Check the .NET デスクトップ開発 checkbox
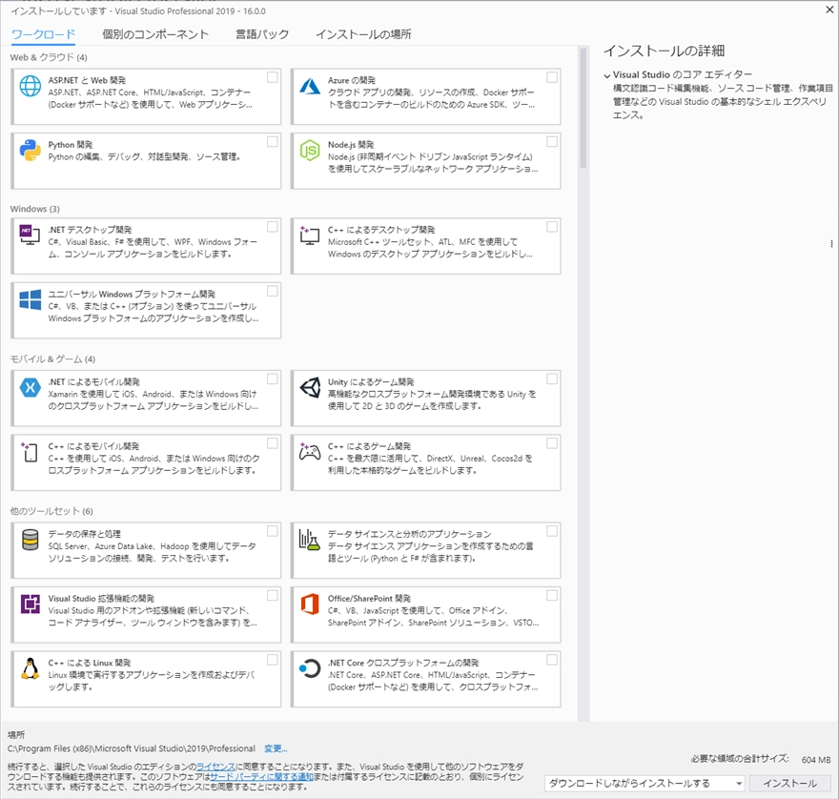 pyautogui.click(x=273, y=227)
